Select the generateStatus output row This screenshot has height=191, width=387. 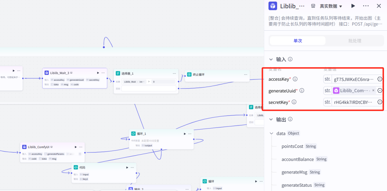pos(303,185)
